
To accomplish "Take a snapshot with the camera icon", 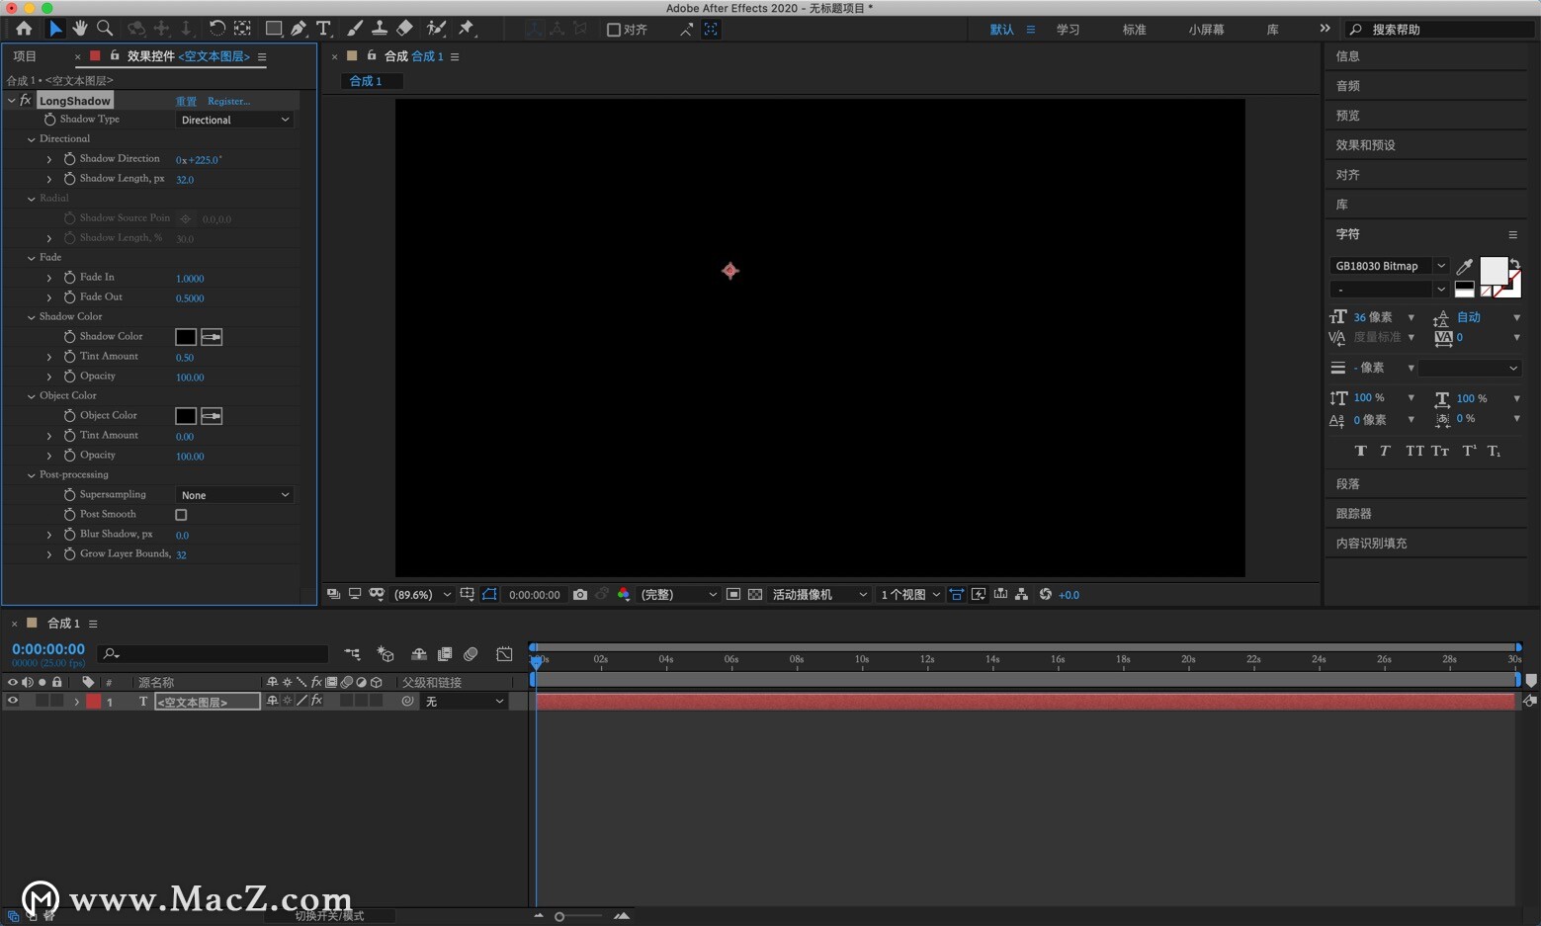I will click(580, 594).
